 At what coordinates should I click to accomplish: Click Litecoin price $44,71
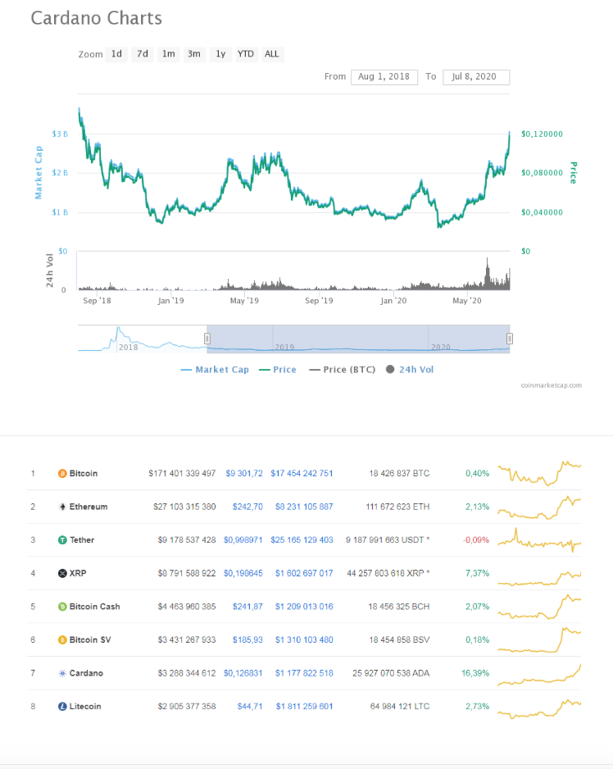[x=250, y=707]
